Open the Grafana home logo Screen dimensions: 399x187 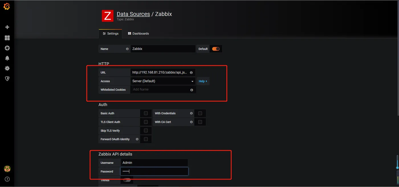click(x=7, y=6)
